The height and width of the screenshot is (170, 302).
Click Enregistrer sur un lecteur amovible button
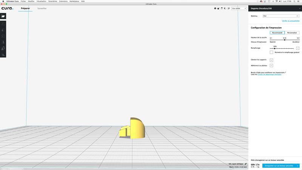pyautogui.click(x=279, y=166)
